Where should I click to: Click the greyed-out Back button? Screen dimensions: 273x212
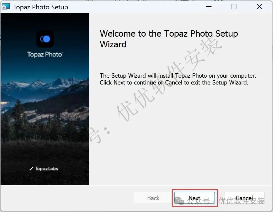click(153, 198)
